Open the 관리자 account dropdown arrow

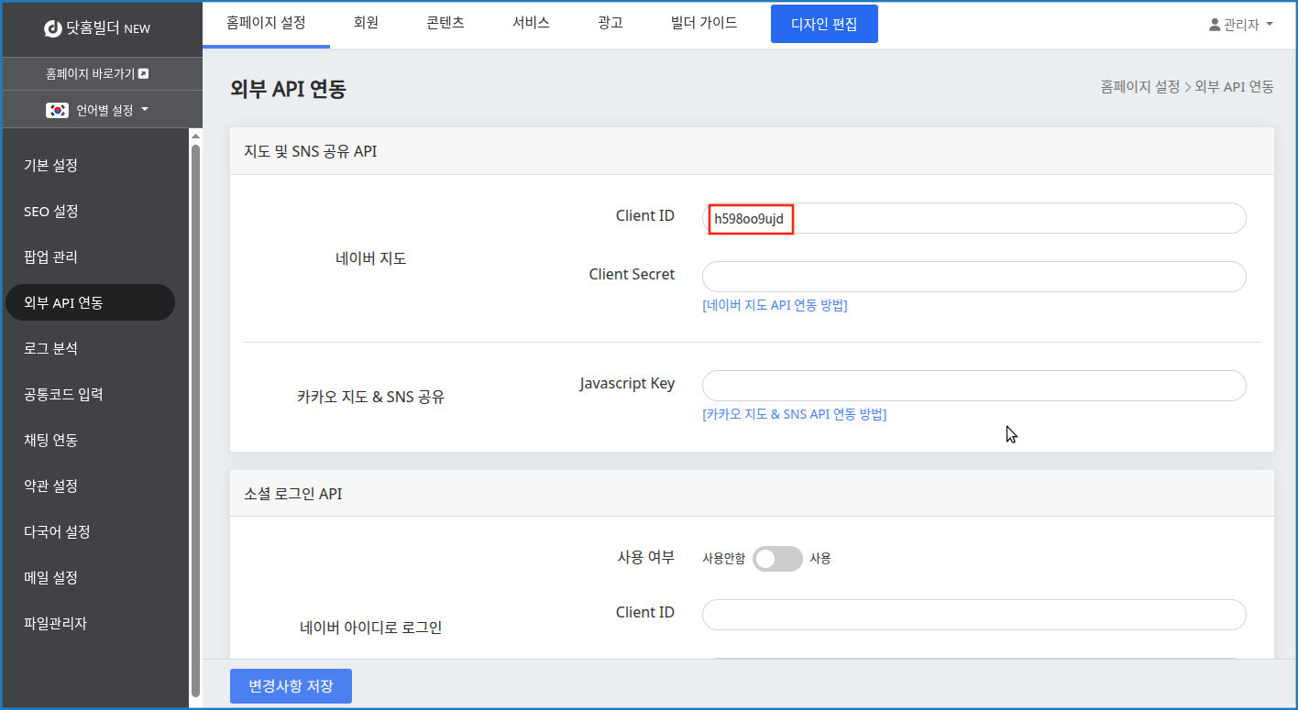pyautogui.click(x=1270, y=25)
